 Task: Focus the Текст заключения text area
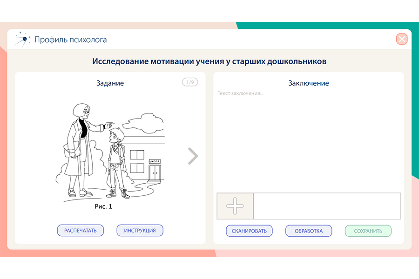point(308,139)
